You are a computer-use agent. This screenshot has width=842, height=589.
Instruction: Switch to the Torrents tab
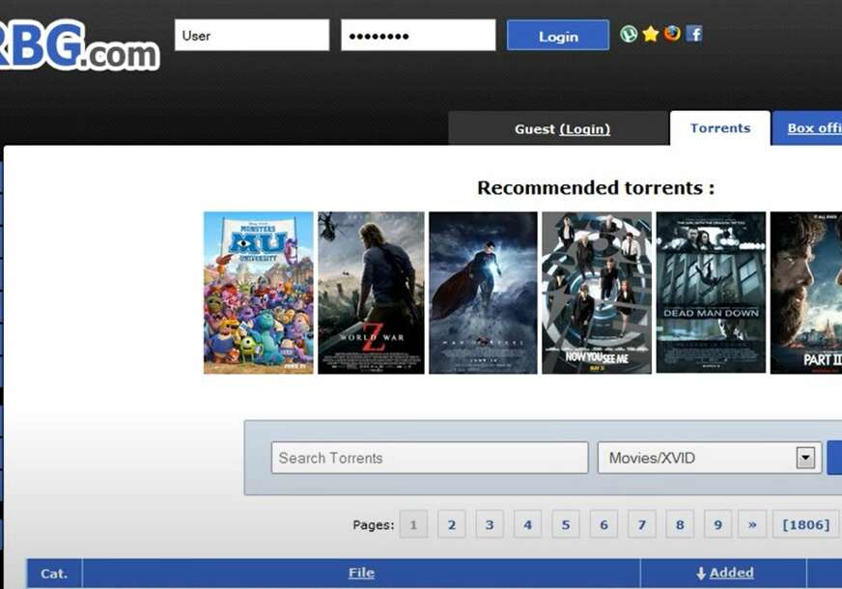pos(720,128)
